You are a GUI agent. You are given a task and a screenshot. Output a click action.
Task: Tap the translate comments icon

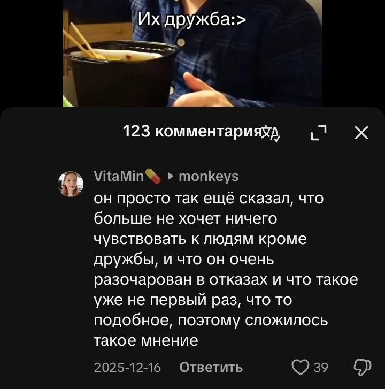(271, 133)
